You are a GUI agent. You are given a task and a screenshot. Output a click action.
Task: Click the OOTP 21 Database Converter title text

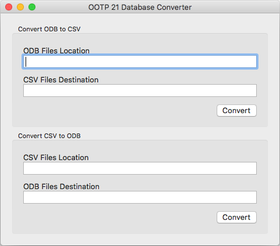140,8
